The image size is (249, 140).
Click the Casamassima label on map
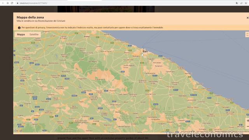pyautogui.click(x=150, y=73)
